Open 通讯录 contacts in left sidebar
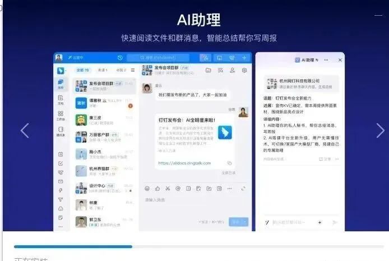Image resolution: width=389 pixels, height=261 pixels. [x=61, y=132]
